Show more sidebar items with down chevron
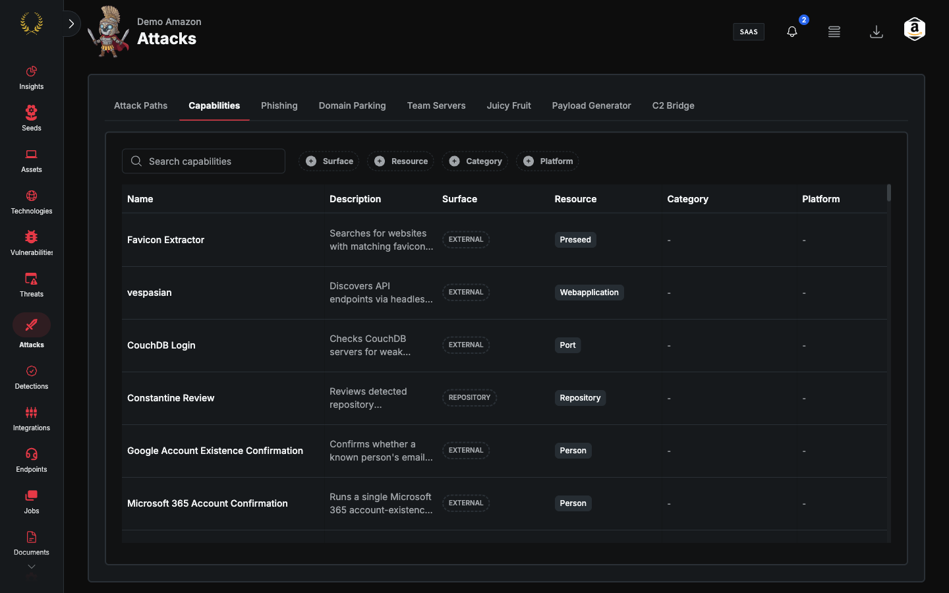Image resolution: width=949 pixels, height=593 pixels. coord(32,567)
